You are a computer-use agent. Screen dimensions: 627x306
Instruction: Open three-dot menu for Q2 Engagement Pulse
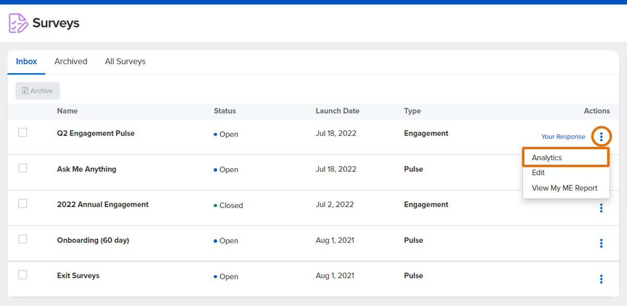point(601,137)
